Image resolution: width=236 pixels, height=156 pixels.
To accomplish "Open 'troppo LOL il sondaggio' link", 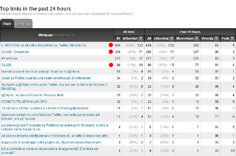I will tap(51, 143).
